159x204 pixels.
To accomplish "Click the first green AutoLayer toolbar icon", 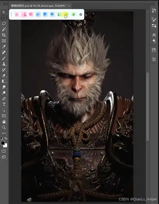I will point(59,14).
